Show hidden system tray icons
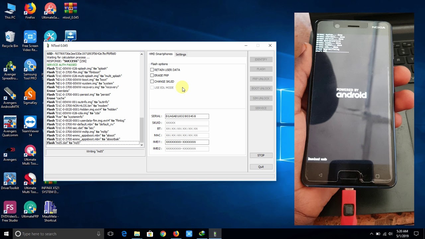This screenshot has width=425, height=239. [x=372, y=234]
